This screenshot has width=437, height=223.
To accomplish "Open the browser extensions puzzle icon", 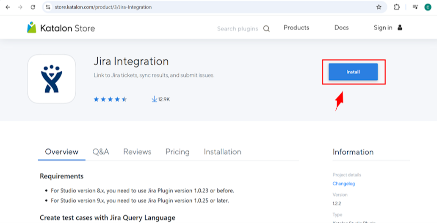I will click(397, 7).
